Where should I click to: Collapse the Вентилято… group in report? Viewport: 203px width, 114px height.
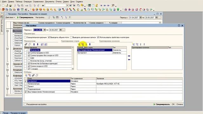(x=8, y=31)
